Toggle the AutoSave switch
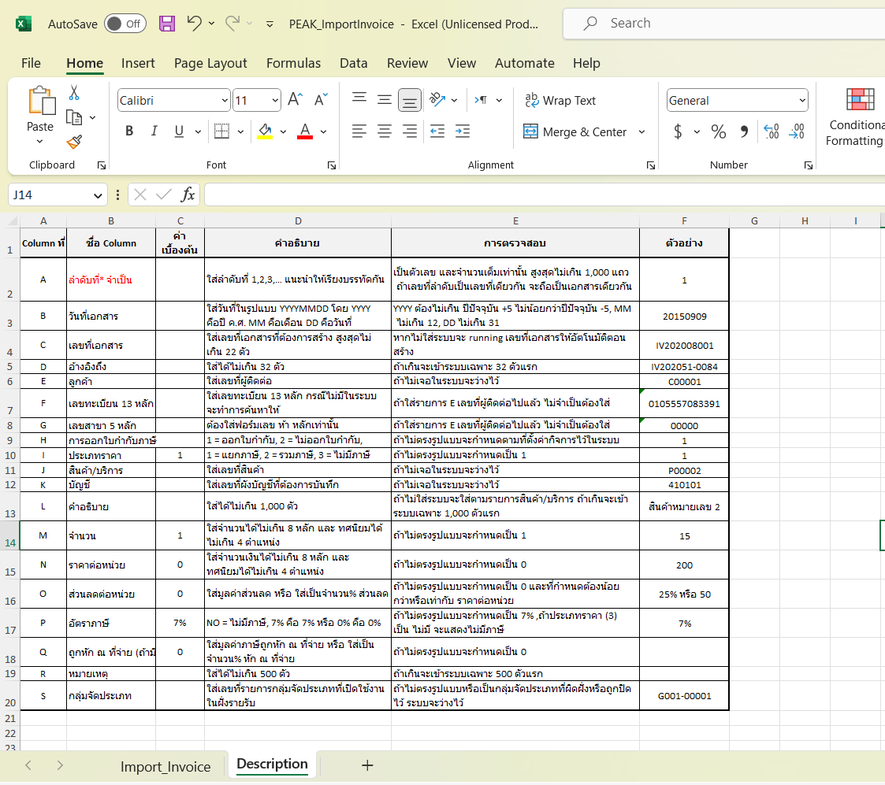The width and height of the screenshot is (885, 785). click(x=125, y=24)
